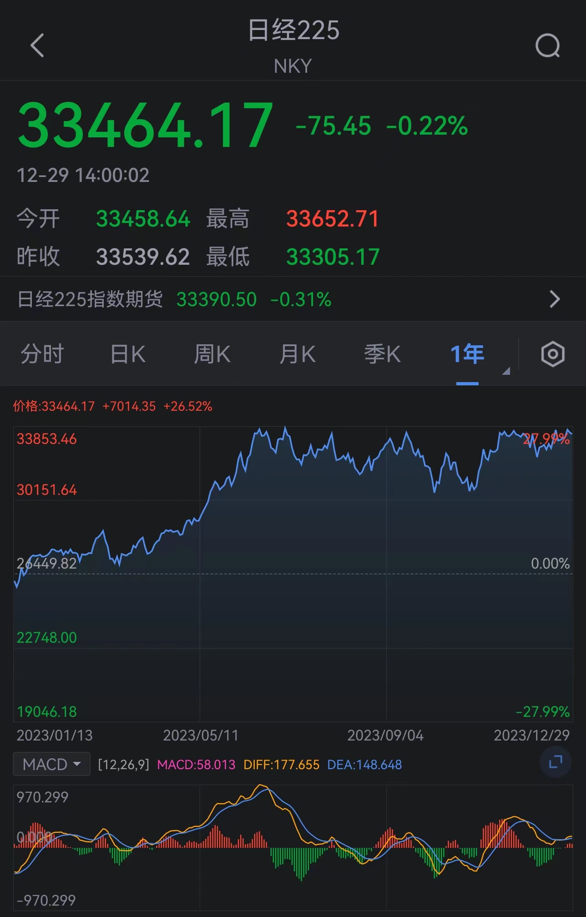Tap the 12-29 14:00:02 timestamp

click(83, 175)
